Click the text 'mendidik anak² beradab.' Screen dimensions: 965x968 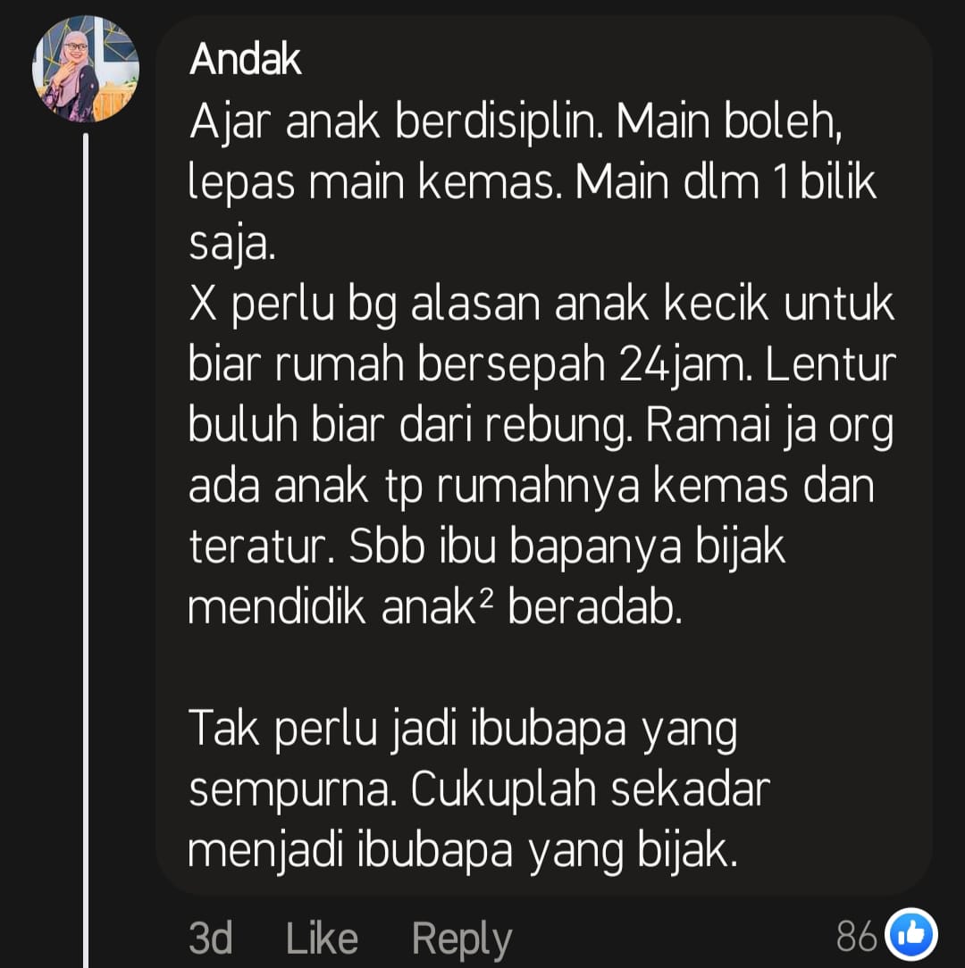pos(435,609)
